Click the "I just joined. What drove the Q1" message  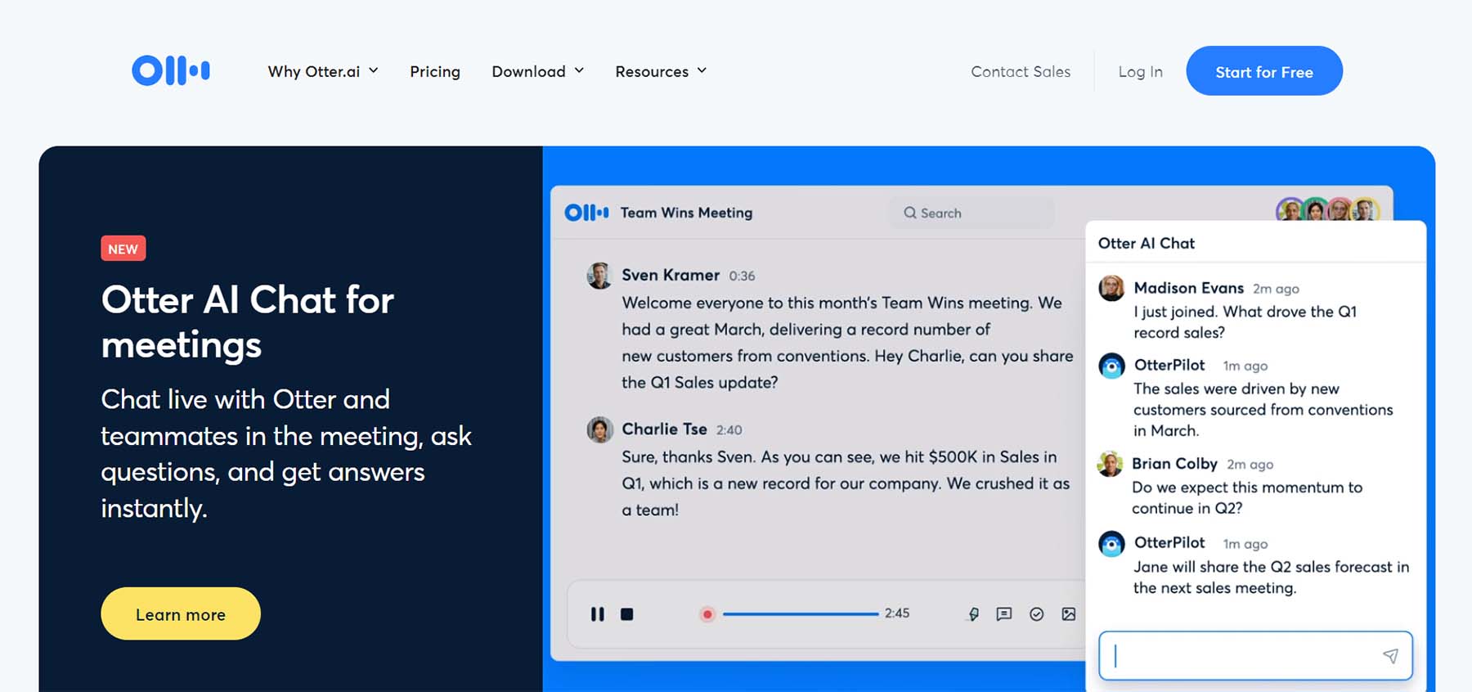click(x=1245, y=321)
